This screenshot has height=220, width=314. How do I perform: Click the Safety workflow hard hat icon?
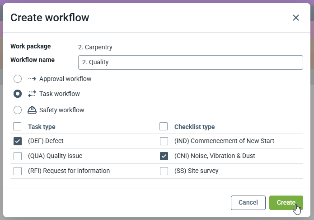[32, 110]
